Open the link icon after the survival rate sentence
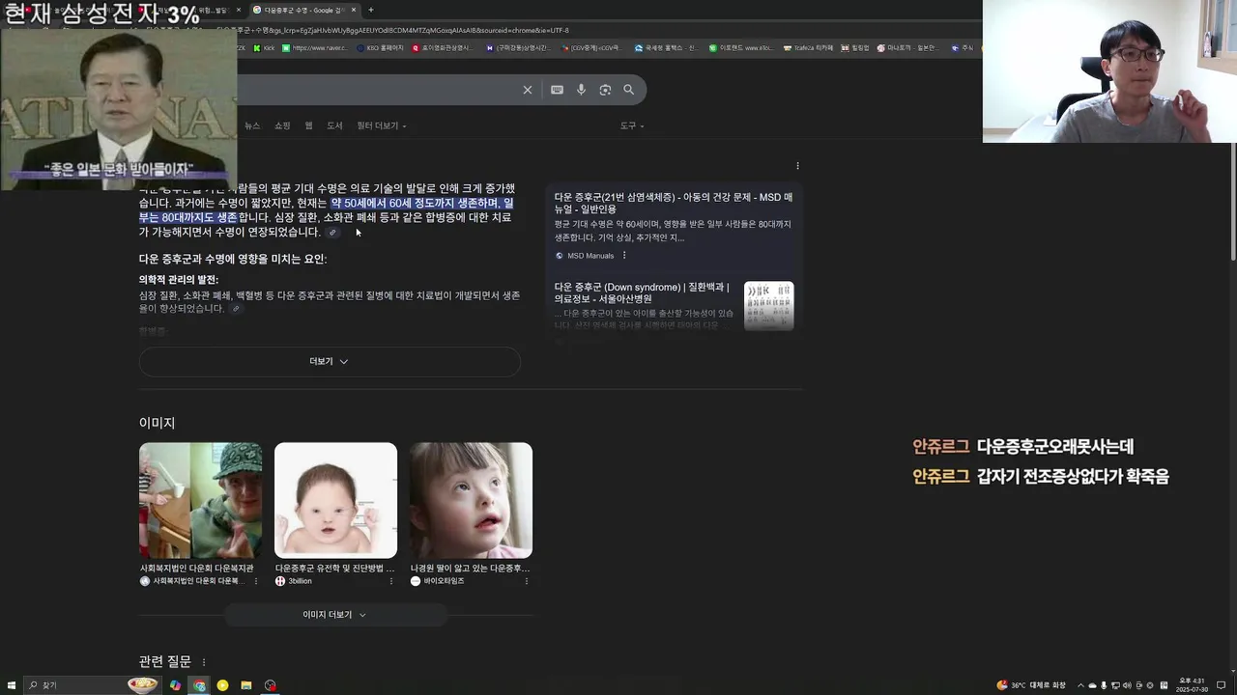This screenshot has width=1237, height=695. pyautogui.click(x=235, y=309)
